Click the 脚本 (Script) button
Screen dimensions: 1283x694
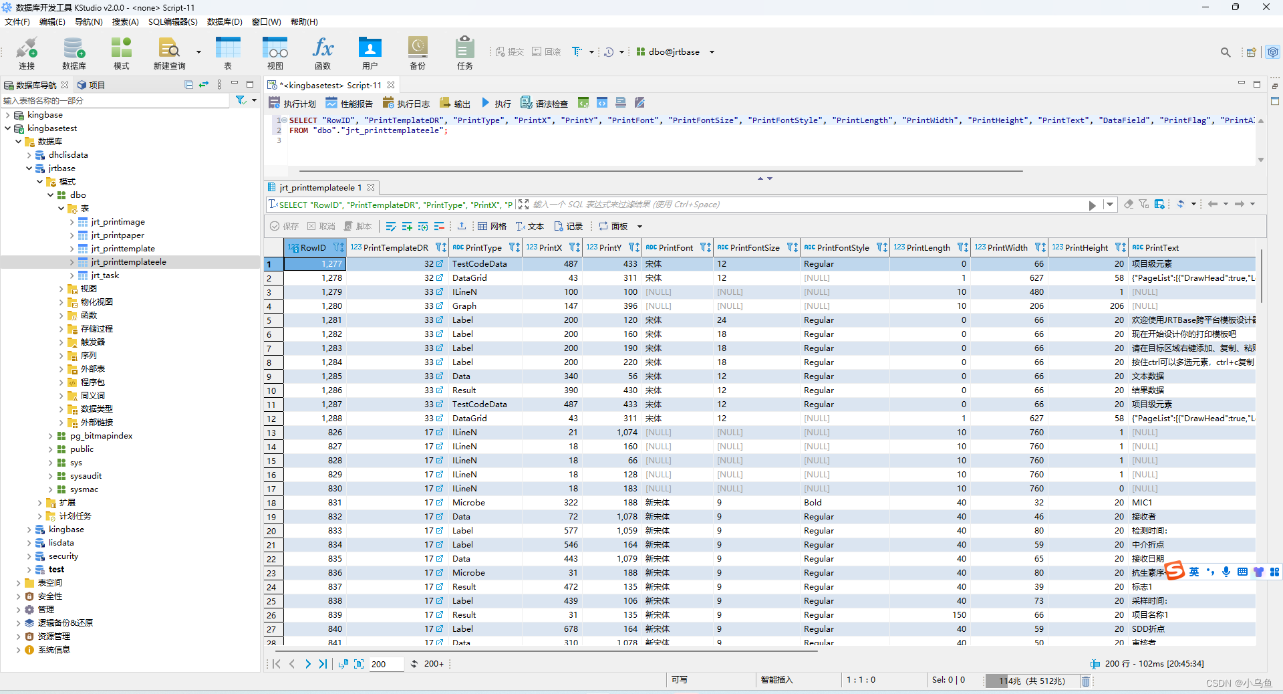358,226
